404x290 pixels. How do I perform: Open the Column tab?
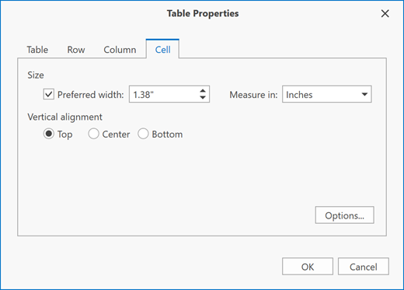click(120, 50)
